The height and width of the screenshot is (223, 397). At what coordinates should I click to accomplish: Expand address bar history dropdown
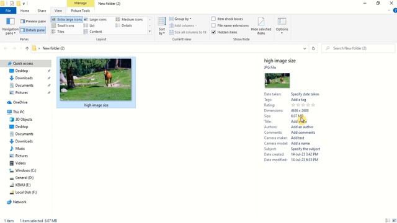pyautogui.click(x=305, y=48)
